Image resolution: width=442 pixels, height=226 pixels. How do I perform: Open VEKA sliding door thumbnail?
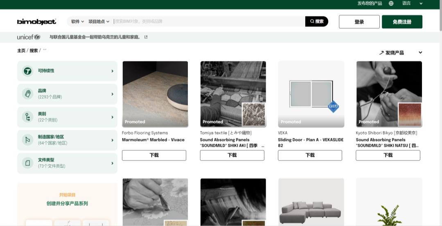[x=311, y=94]
